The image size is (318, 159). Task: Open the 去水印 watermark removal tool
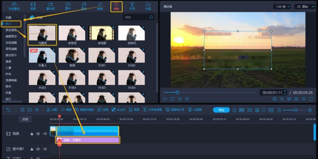coord(118,110)
